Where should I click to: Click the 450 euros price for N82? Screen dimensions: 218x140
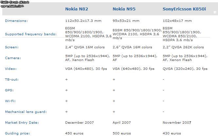(x=74, y=133)
